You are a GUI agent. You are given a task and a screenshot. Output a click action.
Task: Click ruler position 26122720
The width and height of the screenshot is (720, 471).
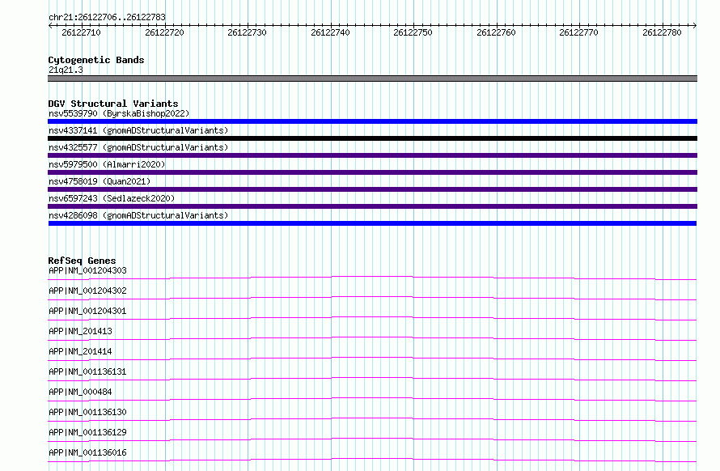164,32
